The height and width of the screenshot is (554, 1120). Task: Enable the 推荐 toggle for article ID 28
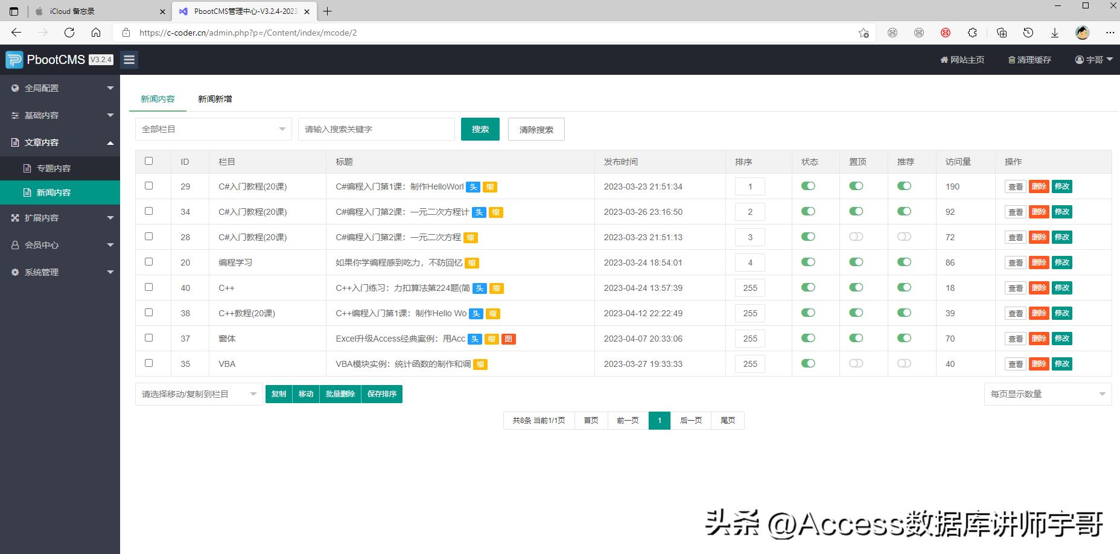coord(904,237)
